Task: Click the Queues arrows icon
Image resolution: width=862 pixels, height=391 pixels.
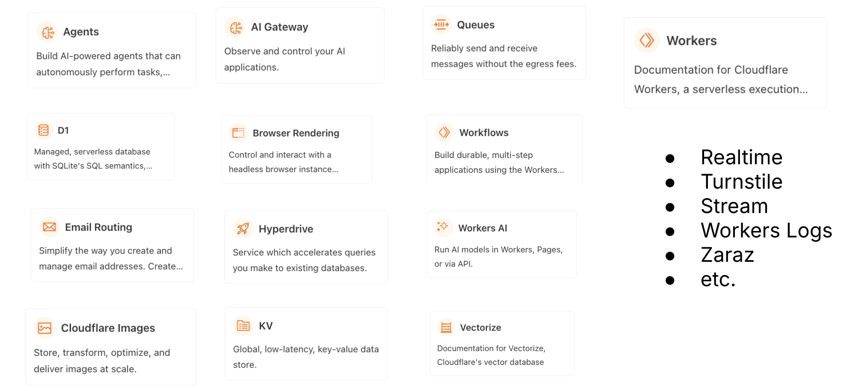Action: [x=441, y=25]
